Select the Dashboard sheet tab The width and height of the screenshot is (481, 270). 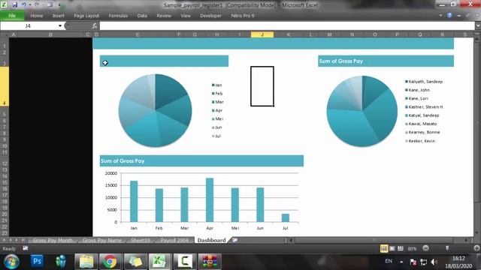(x=211, y=240)
